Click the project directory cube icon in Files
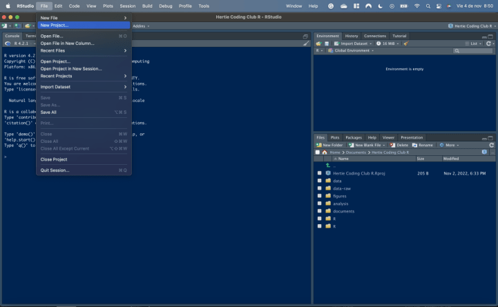The height and width of the screenshot is (307, 498). [x=484, y=152]
